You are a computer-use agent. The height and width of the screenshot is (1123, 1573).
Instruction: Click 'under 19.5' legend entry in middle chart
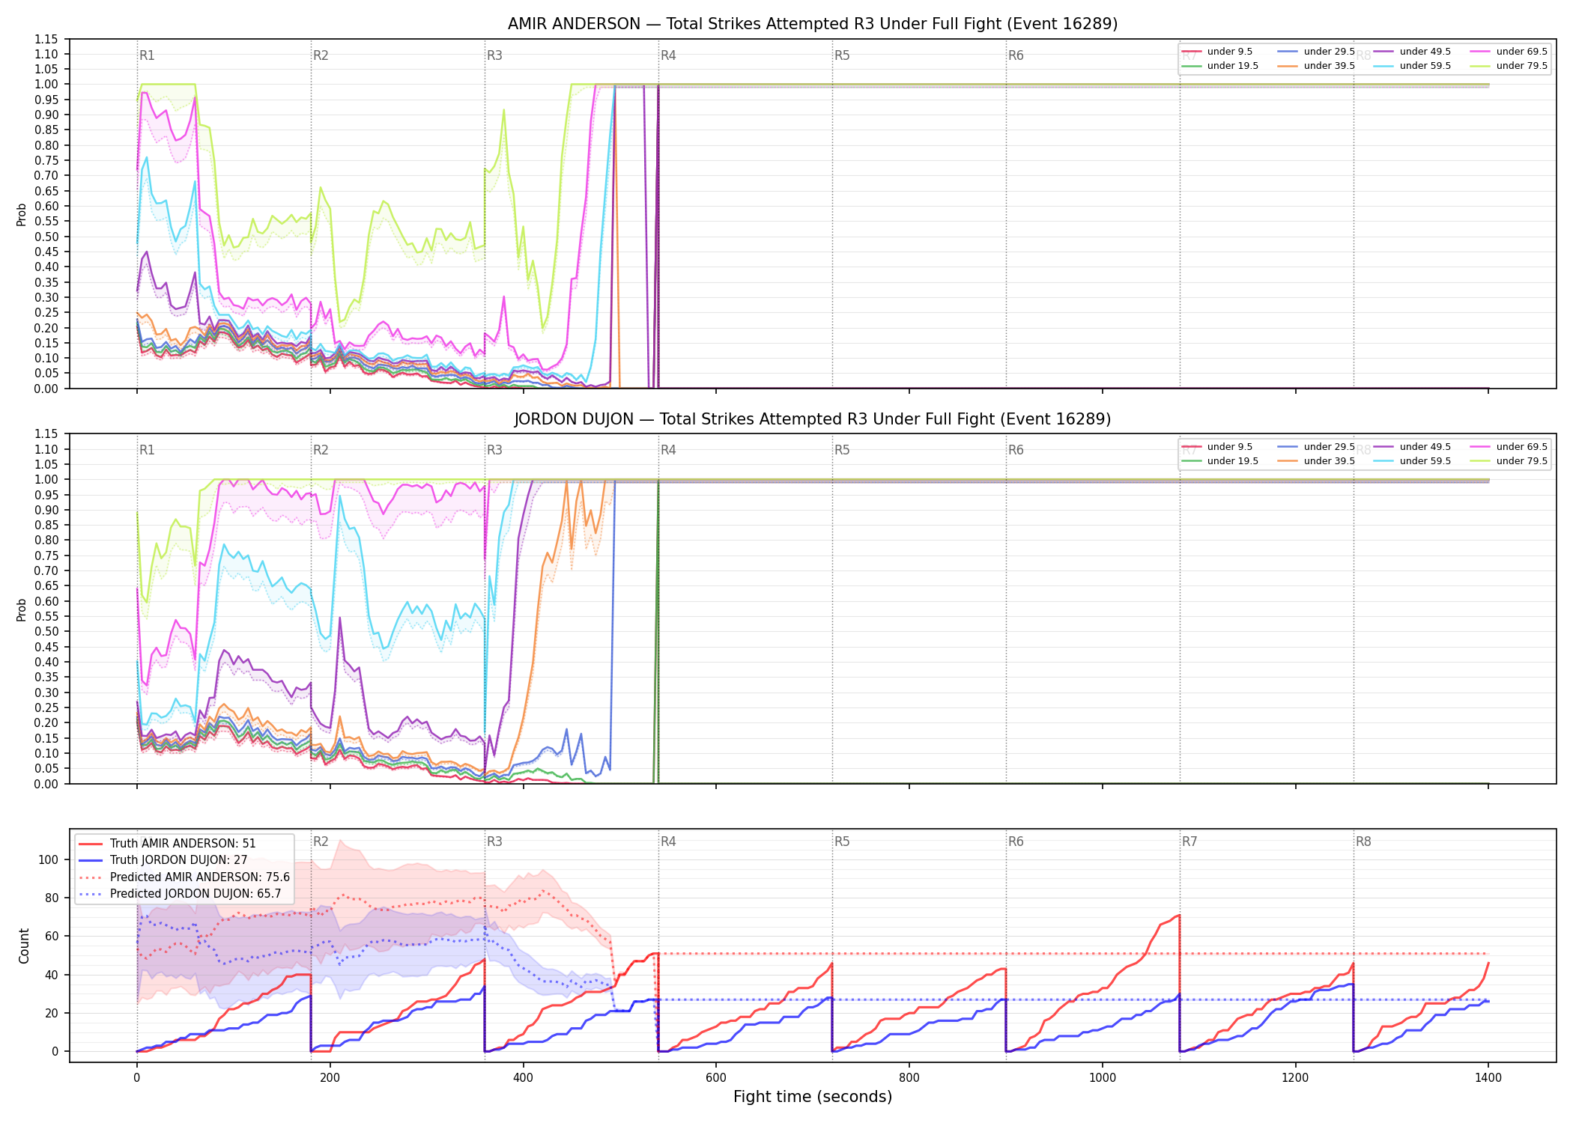click(1220, 461)
